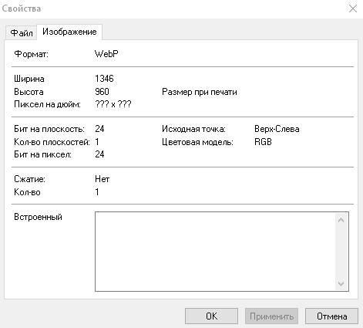Click the up arrow of the Встроенный scrollbar

pyautogui.click(x=341, y=220)
